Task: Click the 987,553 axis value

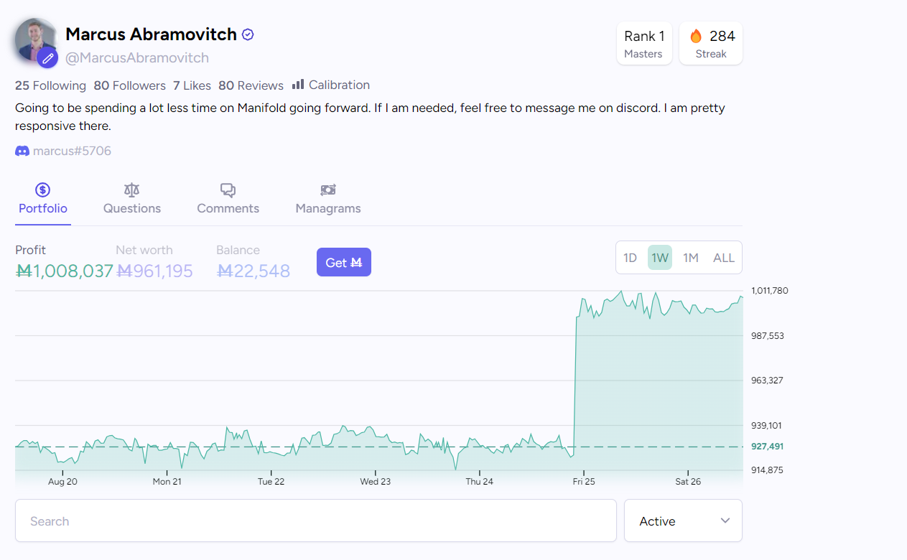Action: coord(767,336)
